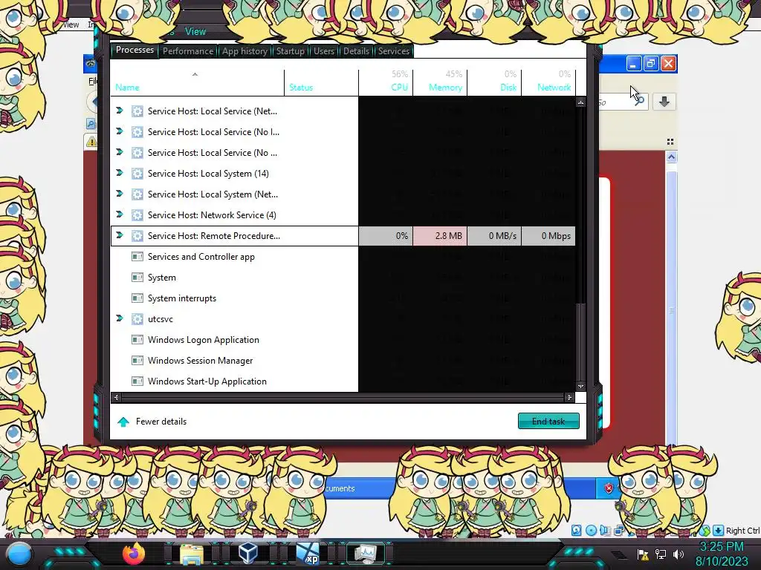This screenshot has width=761, height=570.
Task: Click the 0 Mbps network cell
Action: [548, 236]
